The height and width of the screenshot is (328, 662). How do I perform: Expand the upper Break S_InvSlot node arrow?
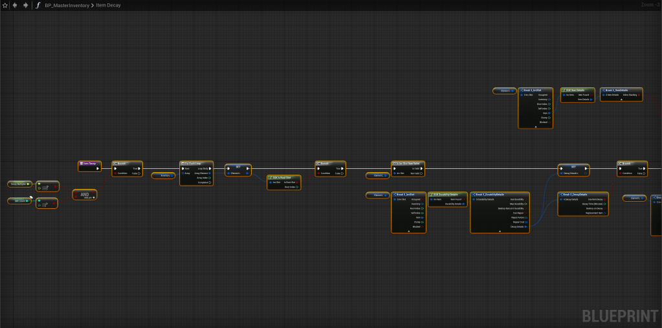[535, 127]
